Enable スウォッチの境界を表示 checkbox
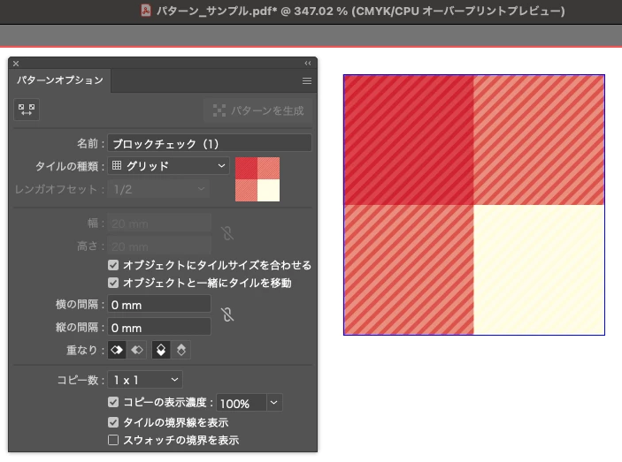The image size is (622, 462). pyautogui.click(x=113, y=440)
